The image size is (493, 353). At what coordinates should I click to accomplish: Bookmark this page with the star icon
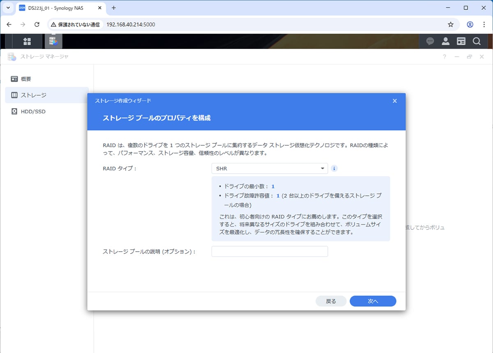point(451,25)
